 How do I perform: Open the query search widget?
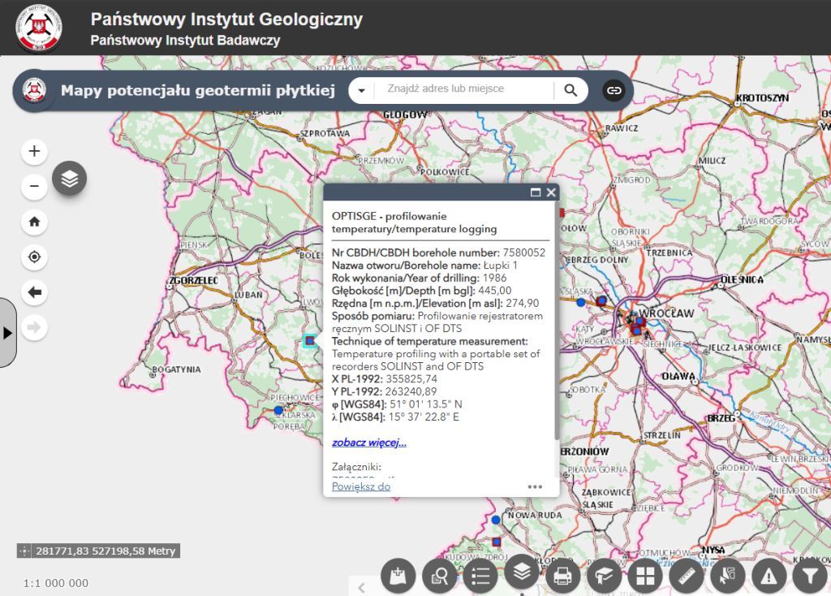[x=439, y=576]
